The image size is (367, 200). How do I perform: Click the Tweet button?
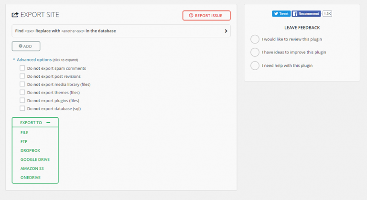[x=281, y=14]
